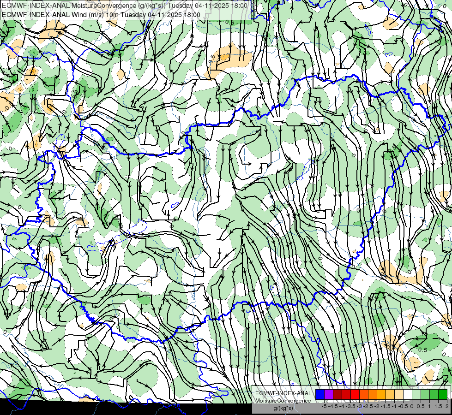Click the MoistureConvergence title line at top
This screenshot has height=415, width=452.
[125, 6]
